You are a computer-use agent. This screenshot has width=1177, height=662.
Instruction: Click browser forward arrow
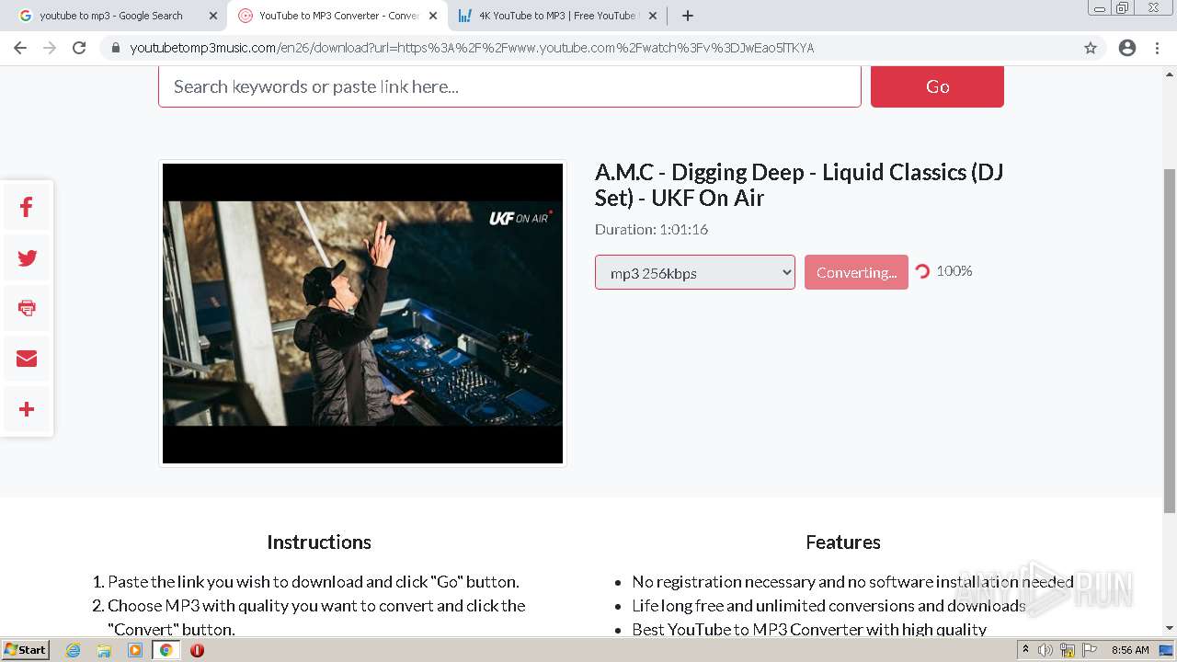[50, 48]
